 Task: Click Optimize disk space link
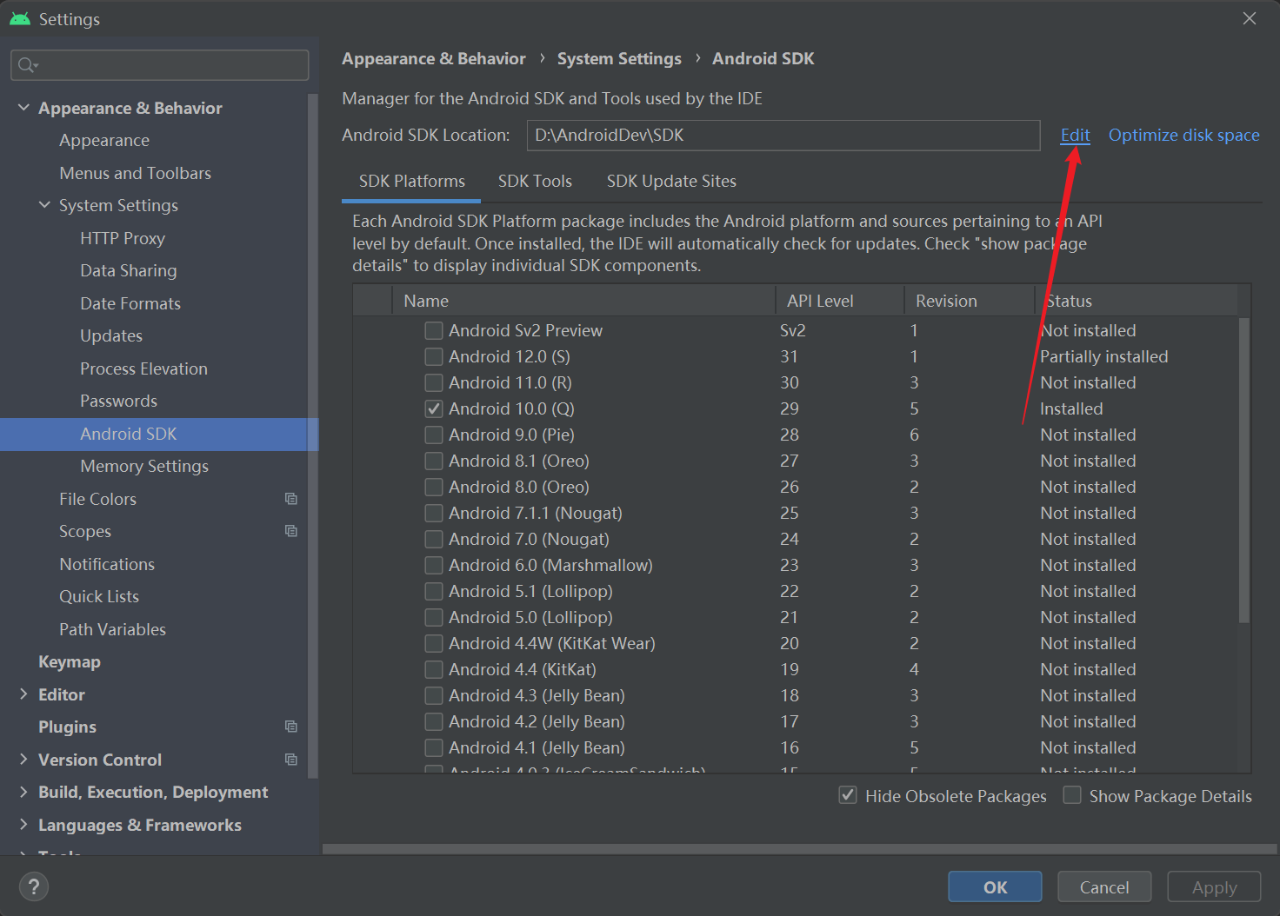[x=1183, y=135]
